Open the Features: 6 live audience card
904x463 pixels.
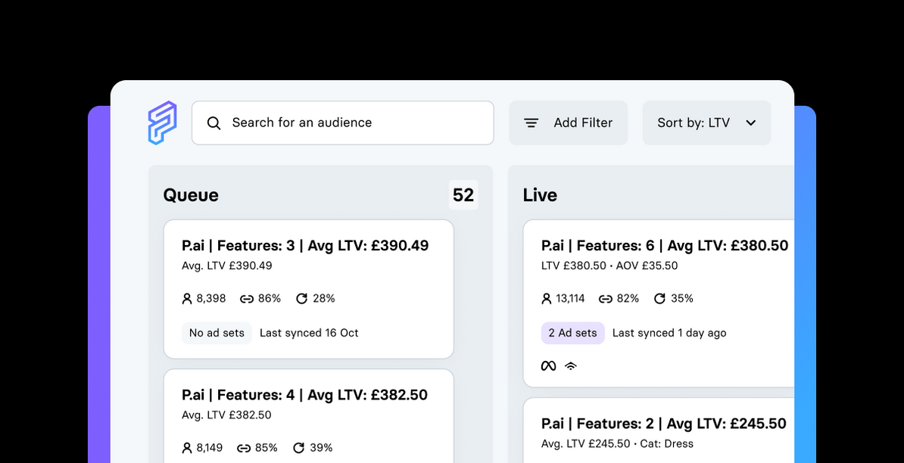(x=665, y=246)
